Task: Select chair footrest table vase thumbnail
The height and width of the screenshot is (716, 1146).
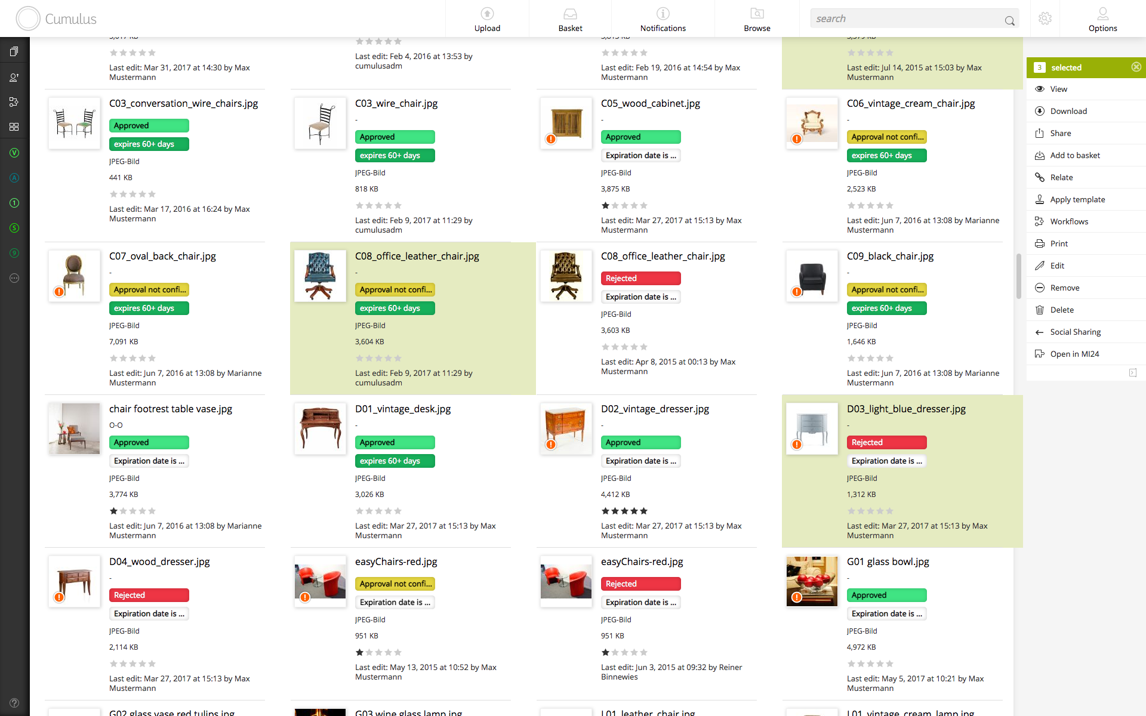Action: (x=74, y=428)
